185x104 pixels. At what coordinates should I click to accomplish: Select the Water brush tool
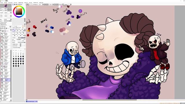[23, 30]
